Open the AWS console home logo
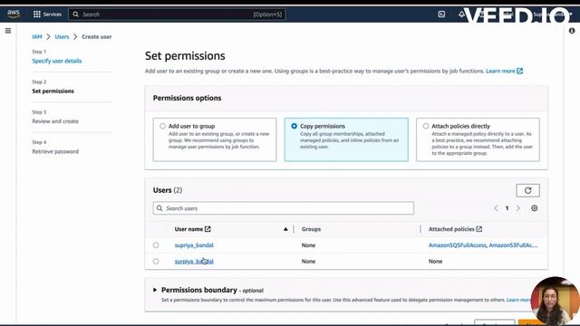The width and height of the screenshot is (580, 326). tap(14, 14)
